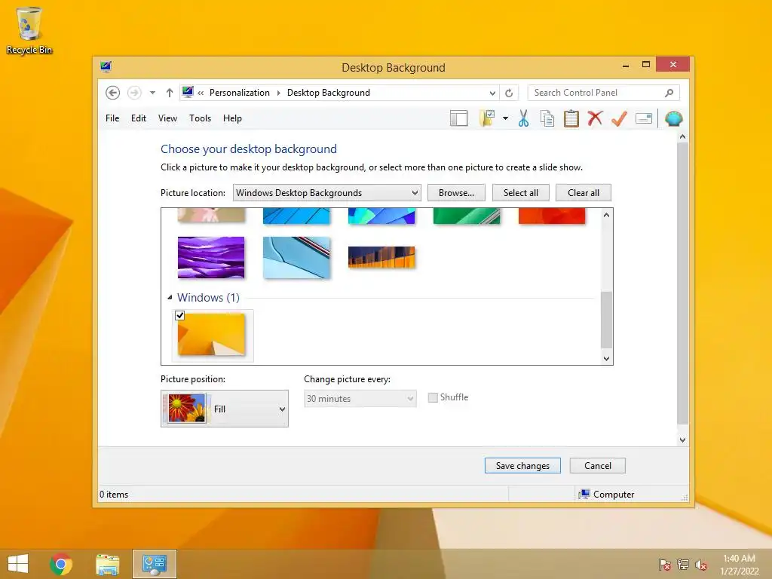Click the Copy pages icon

[x=547, y=118]
